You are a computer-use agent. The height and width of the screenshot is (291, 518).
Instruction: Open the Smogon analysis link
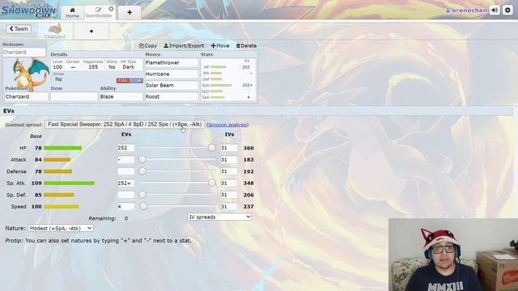[227, 124]
